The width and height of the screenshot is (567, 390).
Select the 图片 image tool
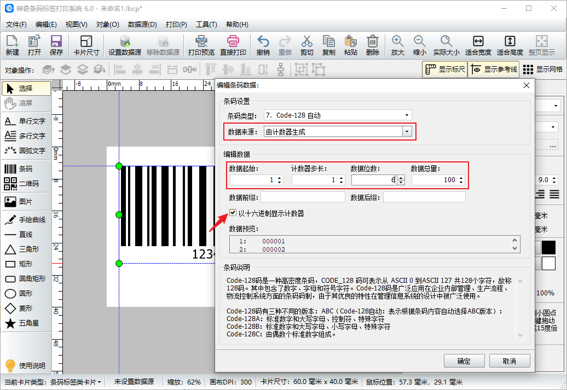click(26, 202)
